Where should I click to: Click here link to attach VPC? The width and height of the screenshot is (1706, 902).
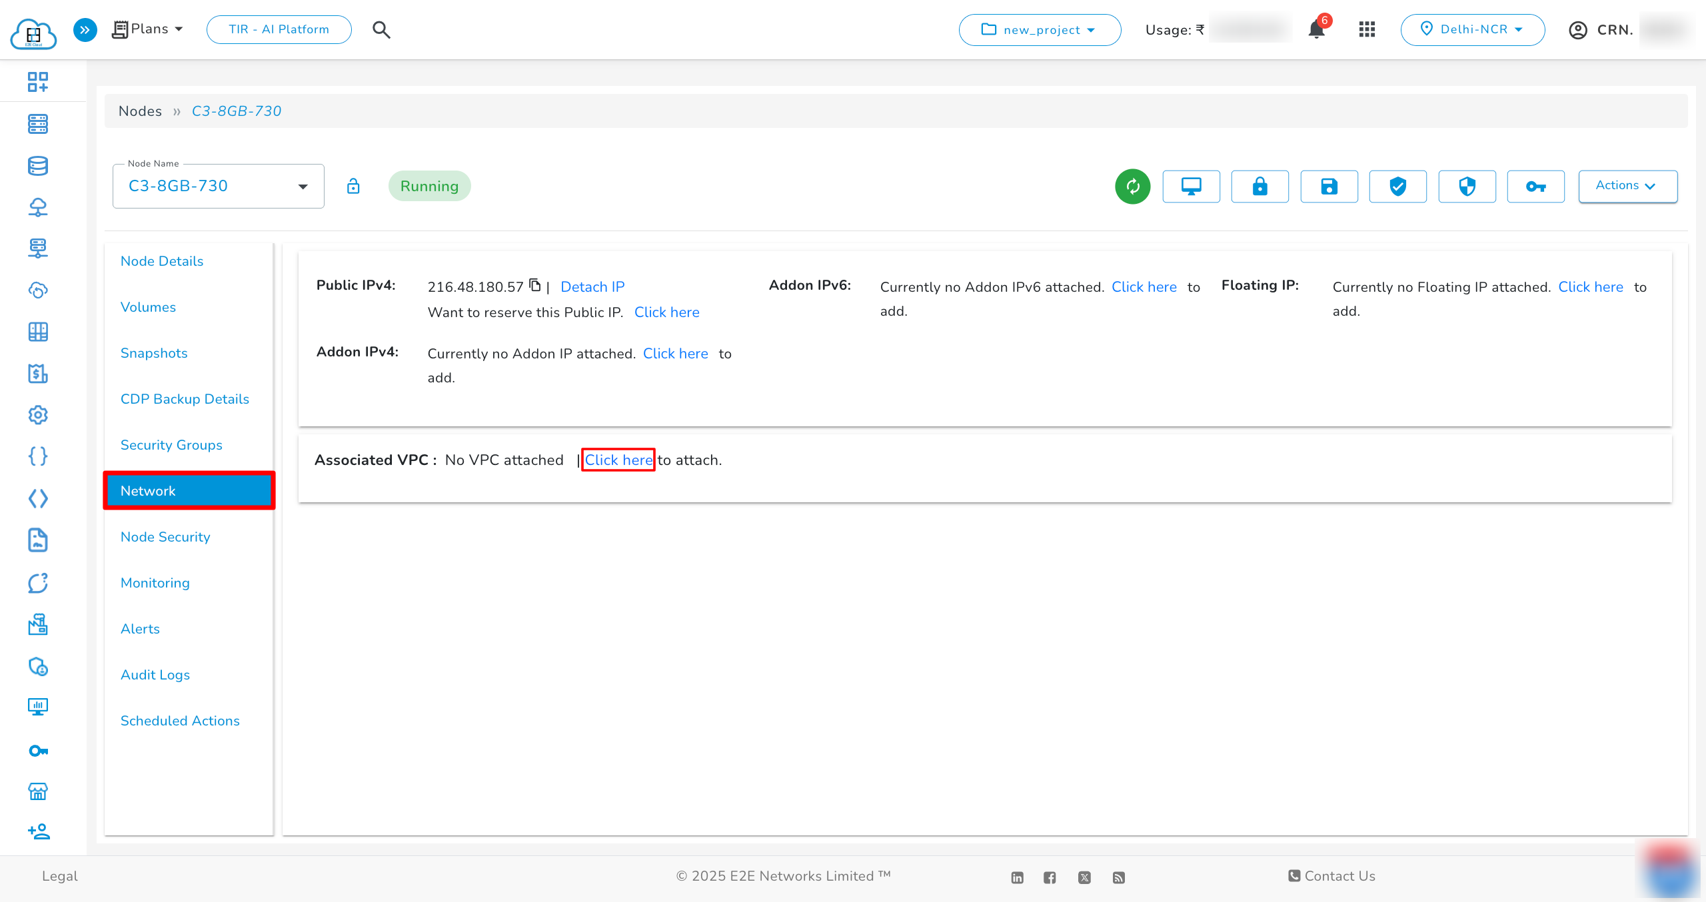pos(618,460)
